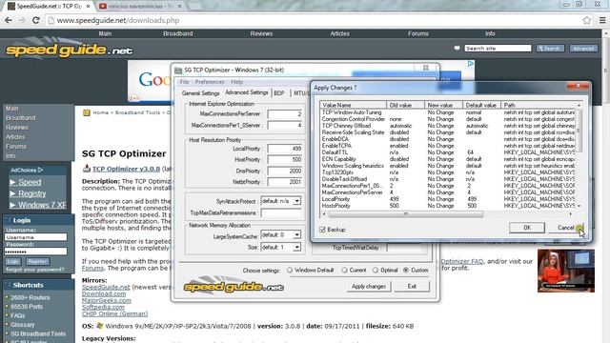Open the Preferences menu in TCP Optimizer
The image size is (610, 343).
point(210,82)
